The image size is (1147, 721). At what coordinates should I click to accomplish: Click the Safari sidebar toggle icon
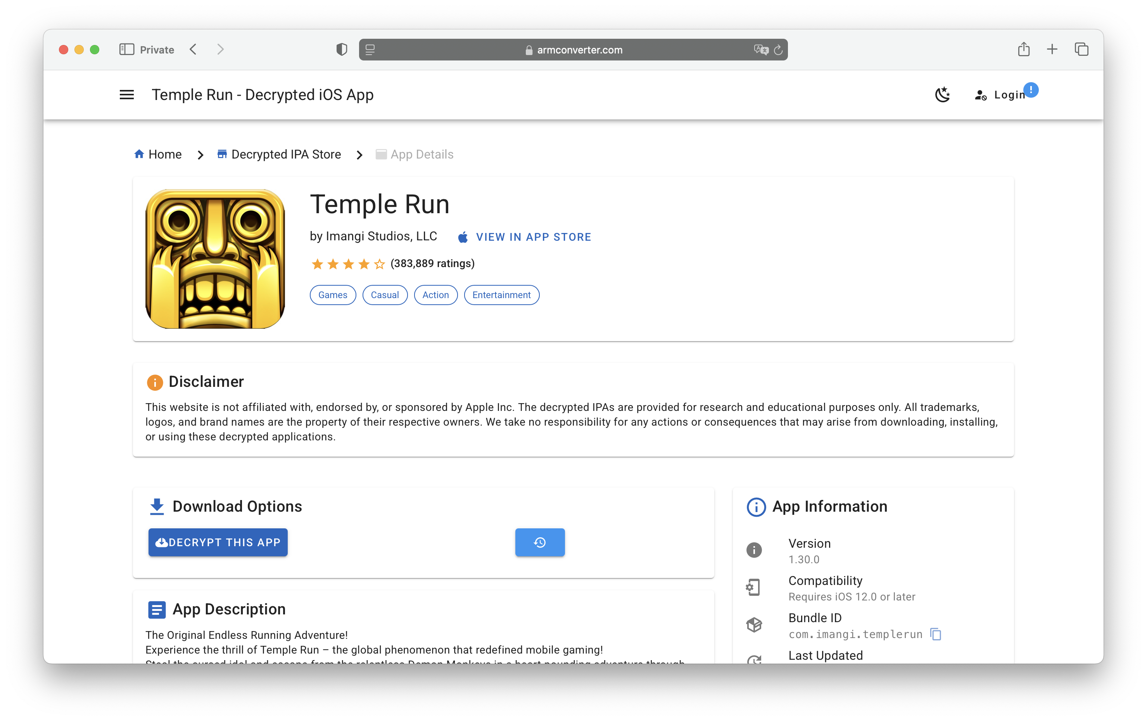coord(126,50)
